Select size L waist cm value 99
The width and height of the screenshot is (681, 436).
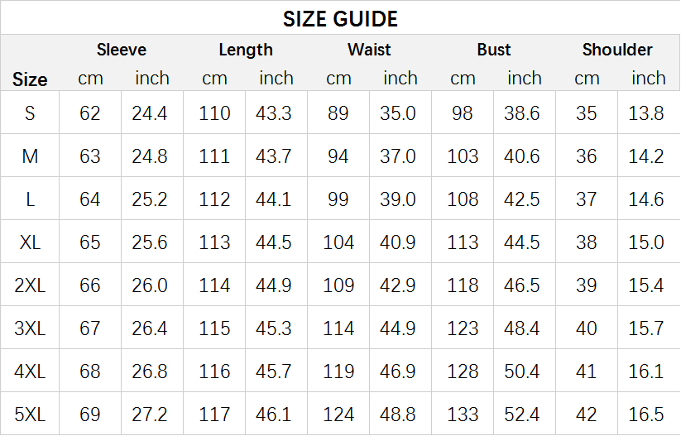point(338,199)
